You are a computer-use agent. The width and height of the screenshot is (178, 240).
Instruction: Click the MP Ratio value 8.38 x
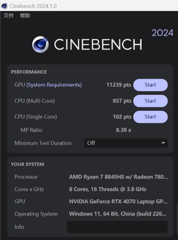pyautogui.click(x=123, y=130)
